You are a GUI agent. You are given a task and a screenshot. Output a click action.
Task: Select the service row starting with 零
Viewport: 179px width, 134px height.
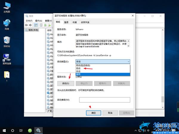point(50,107)
